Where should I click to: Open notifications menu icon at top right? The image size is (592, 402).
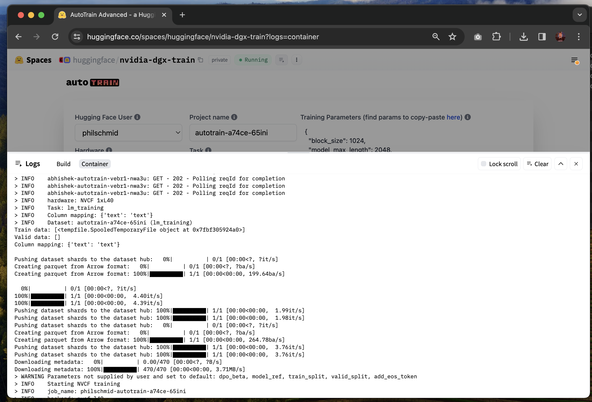(x=575, y=61)
